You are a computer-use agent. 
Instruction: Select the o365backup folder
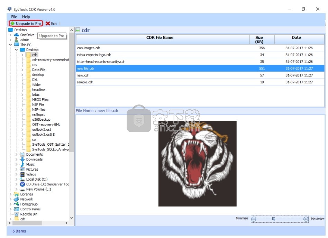pos(41,120)
